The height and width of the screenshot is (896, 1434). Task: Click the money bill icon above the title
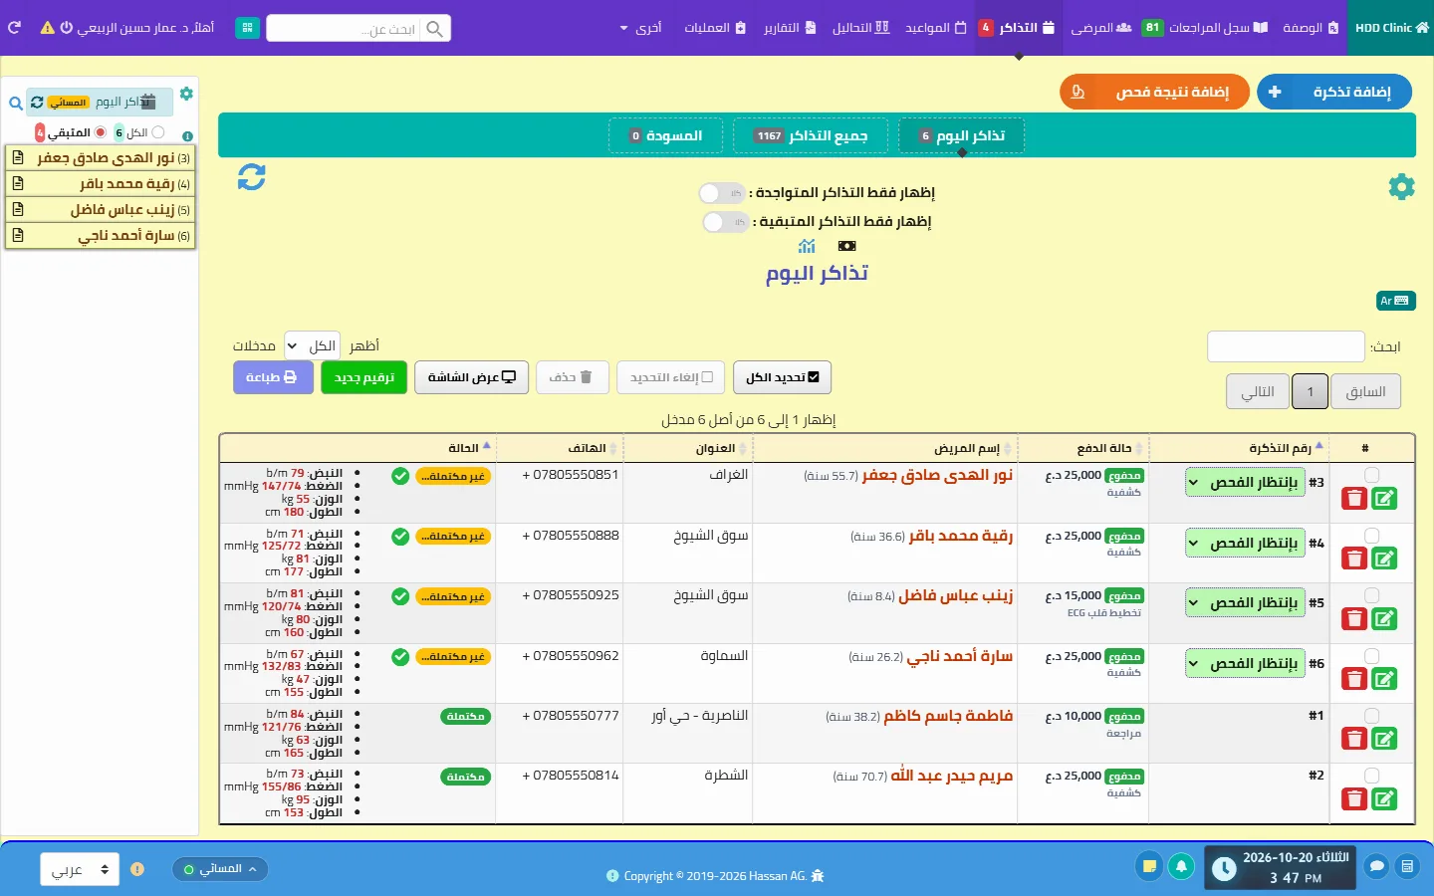coord(846,246)
